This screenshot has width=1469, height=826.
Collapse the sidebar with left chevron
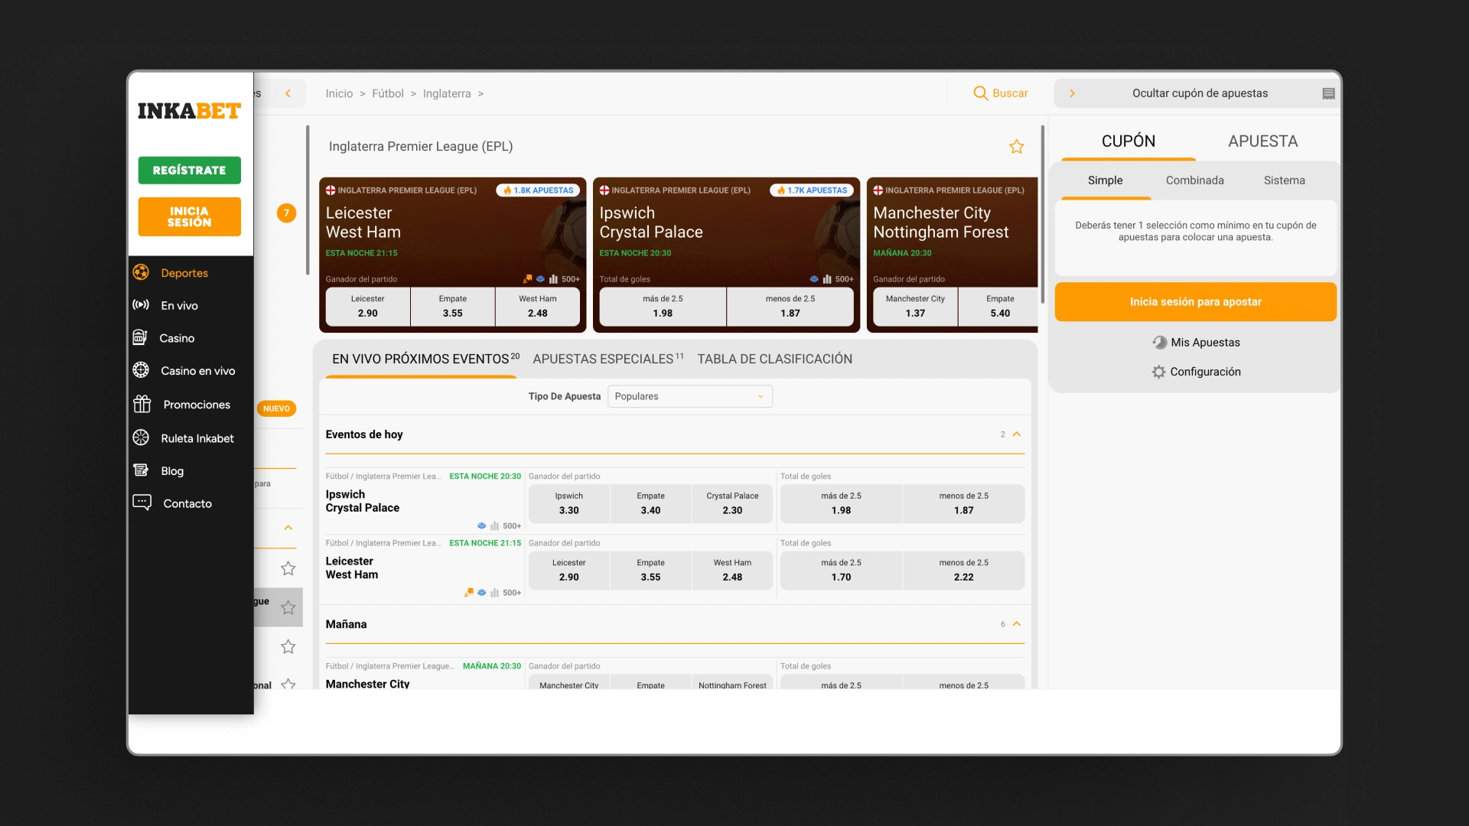(x=288, y=93)
